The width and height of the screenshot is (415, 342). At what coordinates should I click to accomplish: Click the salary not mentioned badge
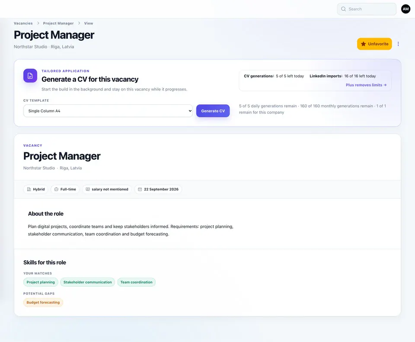107,189
